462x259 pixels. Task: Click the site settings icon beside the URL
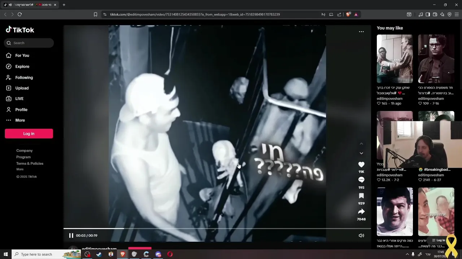105,14
